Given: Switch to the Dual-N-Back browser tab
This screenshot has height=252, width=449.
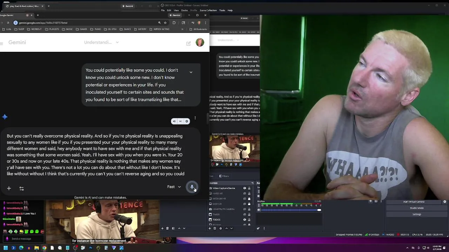Looking at the screenshot, I should tap(24, 6).
